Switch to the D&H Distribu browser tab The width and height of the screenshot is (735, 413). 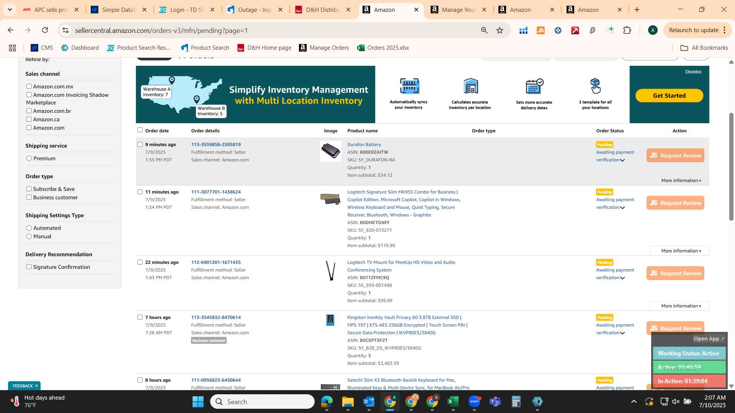pyautogui.click(x=322, y=10)
